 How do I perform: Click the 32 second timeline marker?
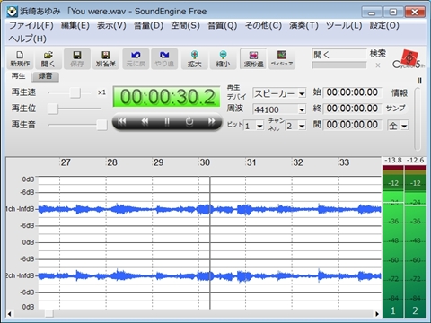[297, 162]
